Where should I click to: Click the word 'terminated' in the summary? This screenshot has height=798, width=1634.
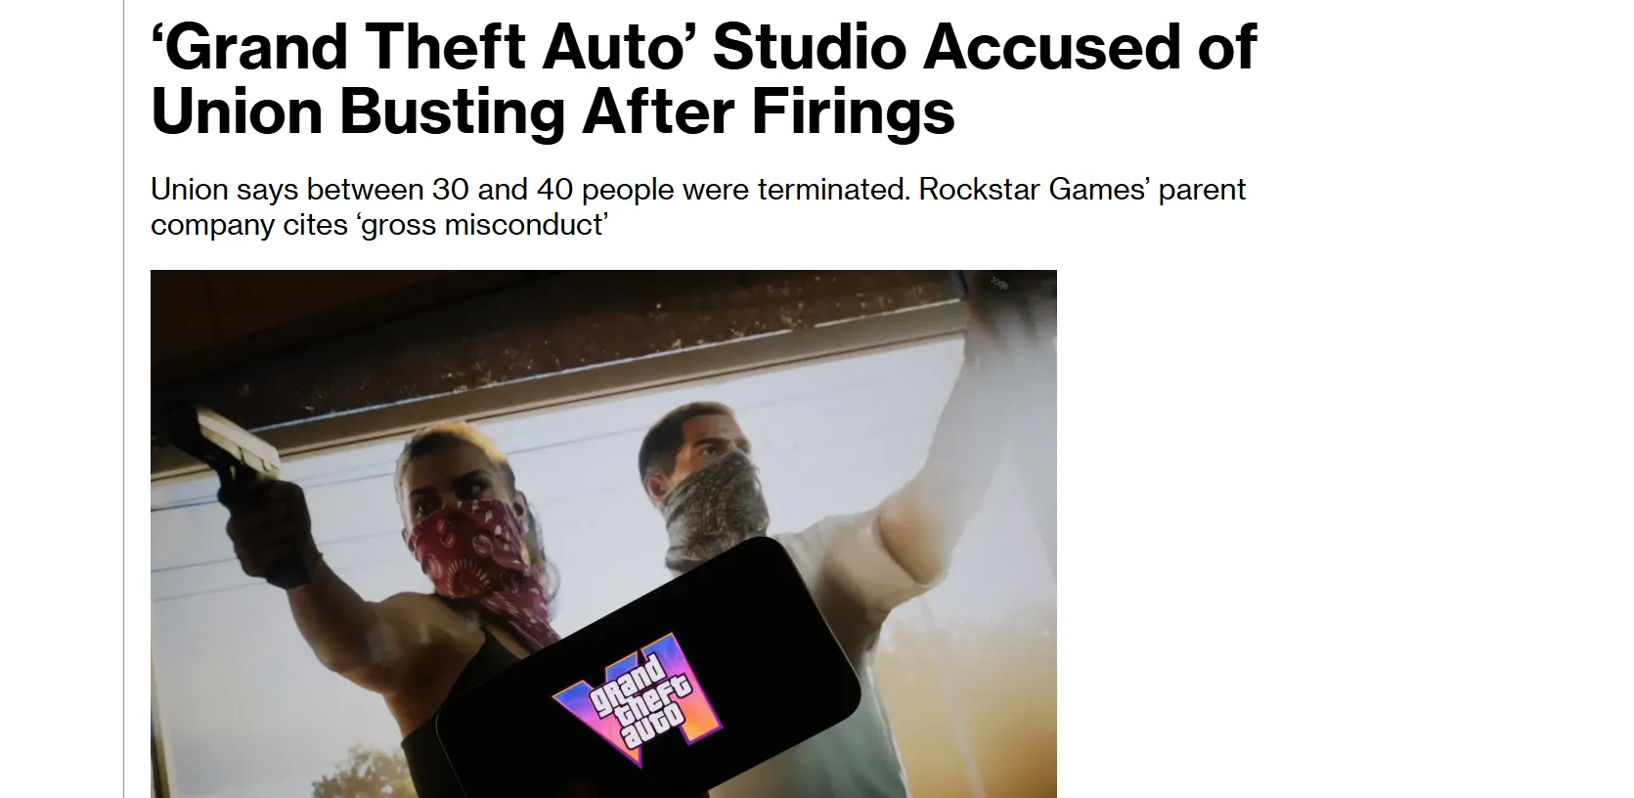[x=833, y=189]
